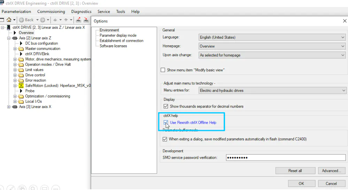Select DC bus configuration tree item
The image size is (348, 190).
tap(41, 43)
